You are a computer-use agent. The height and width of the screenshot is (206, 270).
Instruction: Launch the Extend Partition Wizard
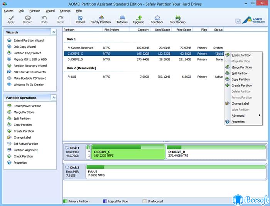(x=25, y=40)
